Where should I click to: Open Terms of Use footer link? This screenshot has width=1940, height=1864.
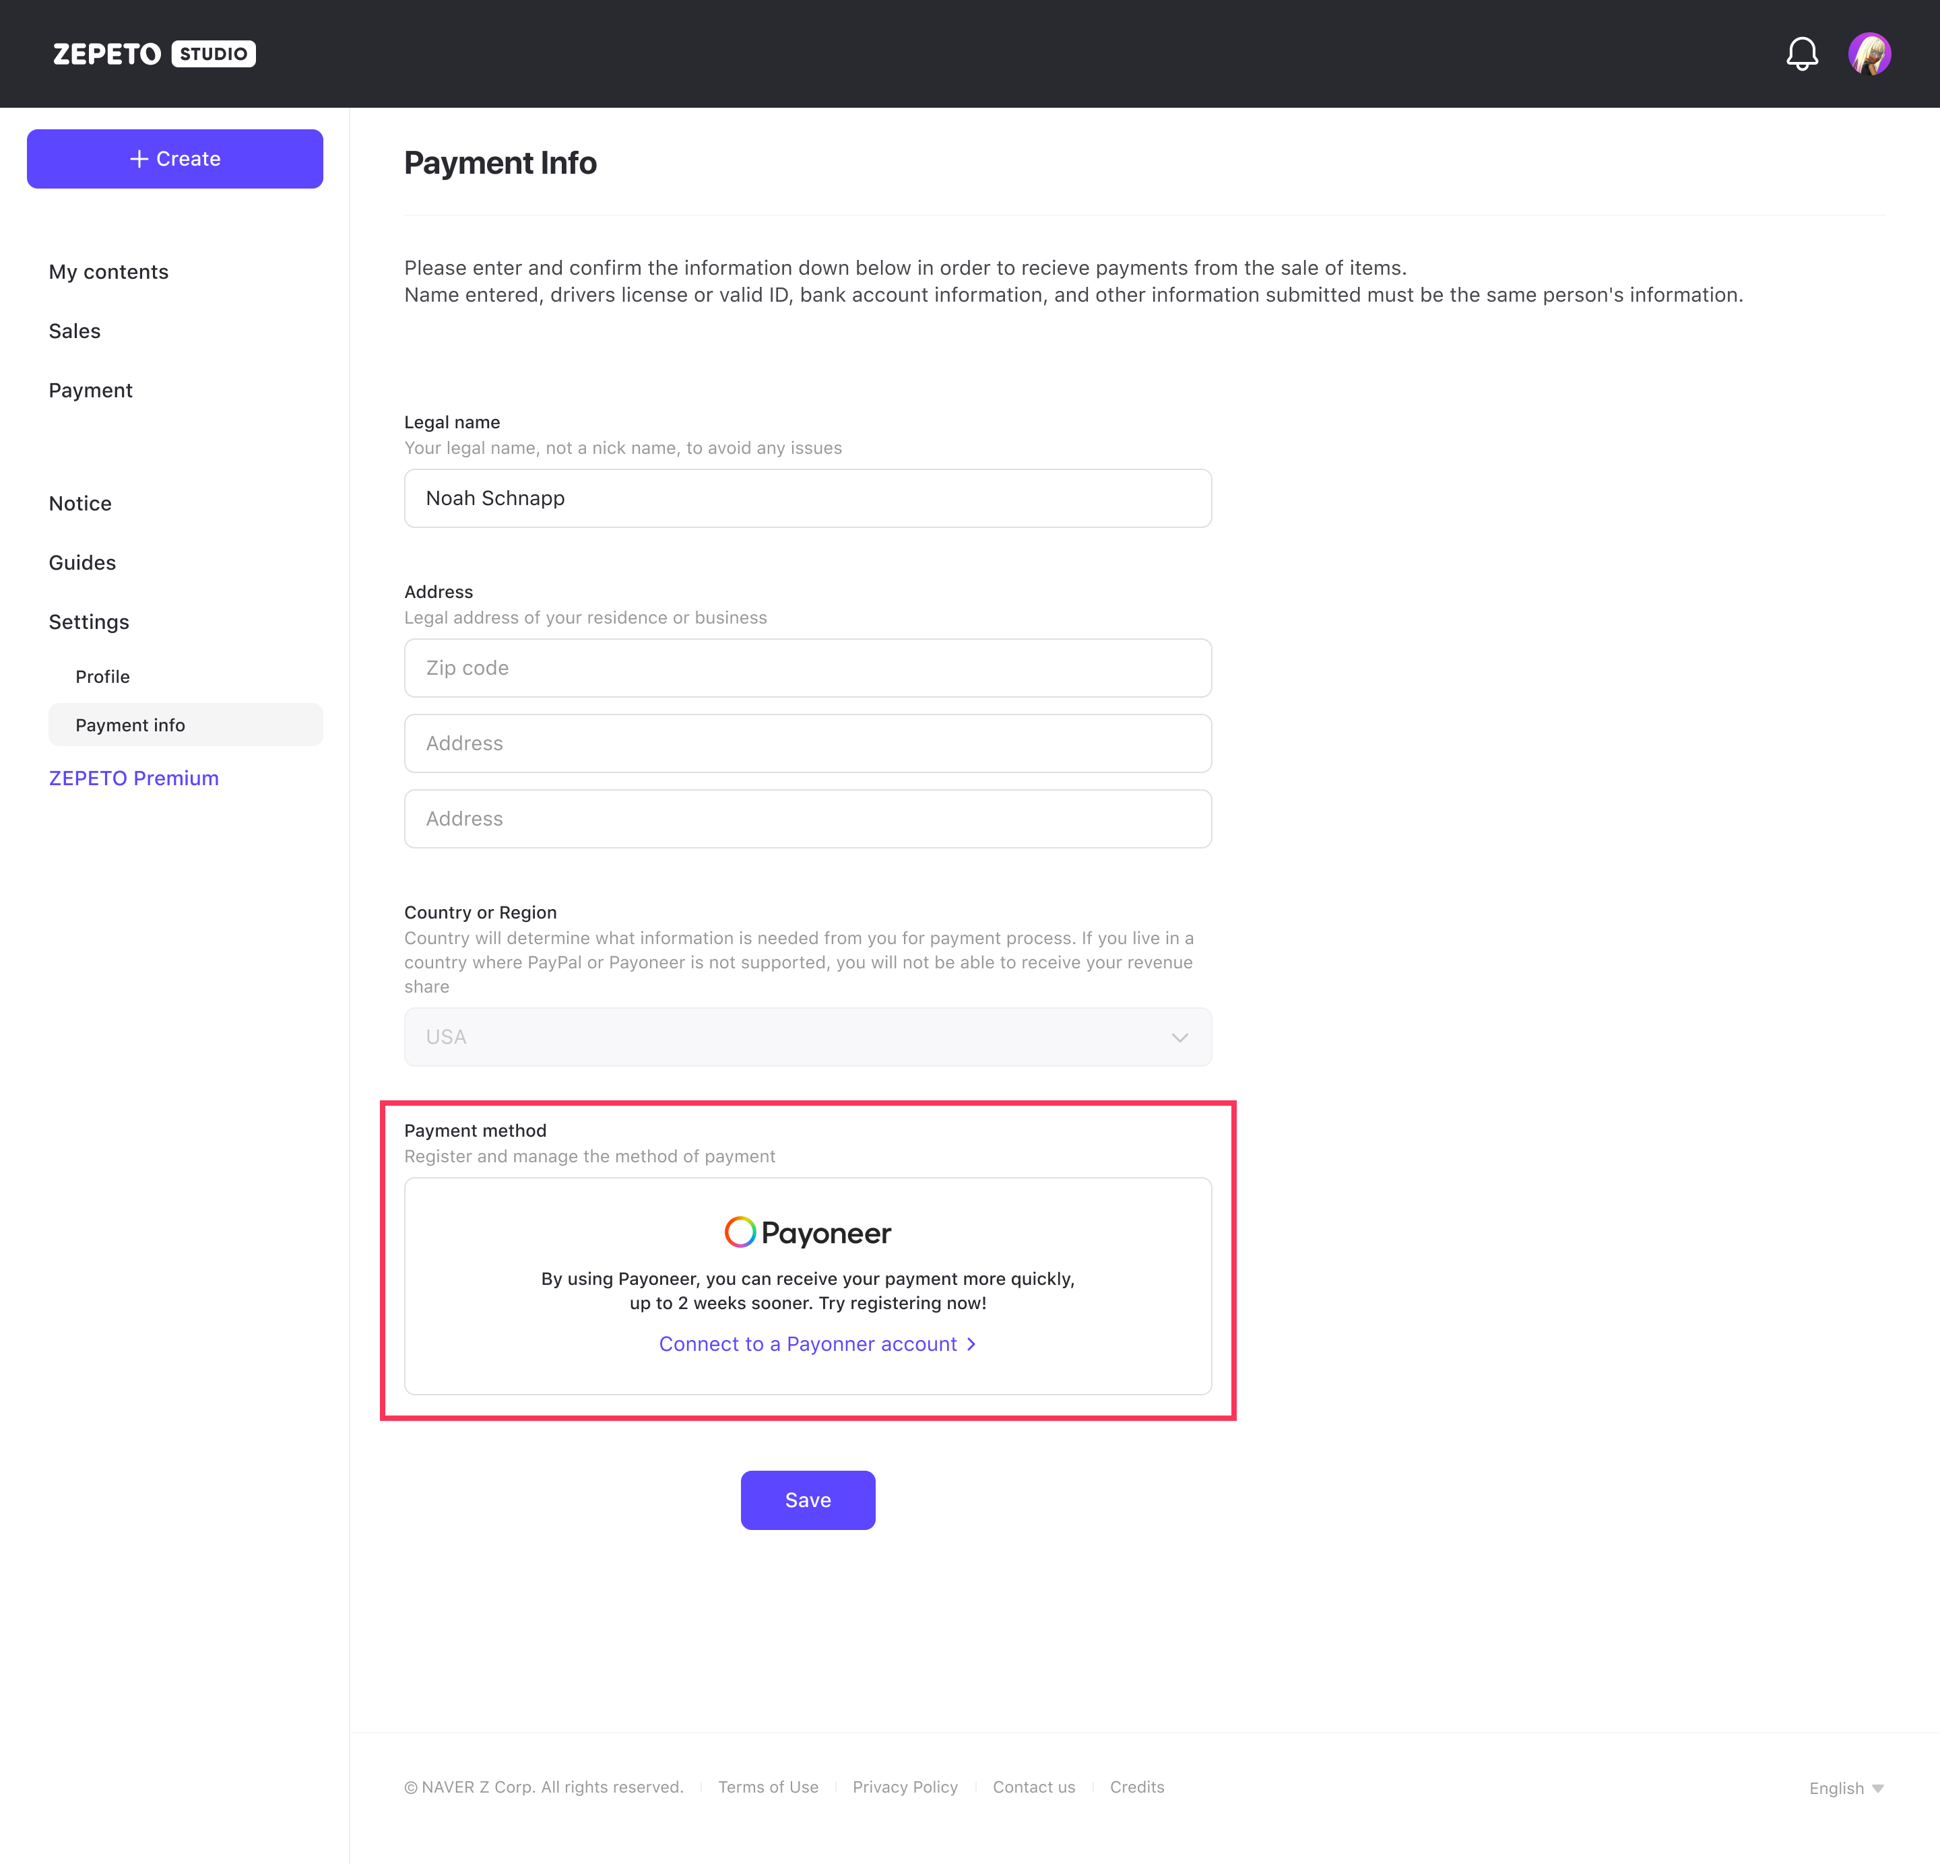(x=768, y=1787)
